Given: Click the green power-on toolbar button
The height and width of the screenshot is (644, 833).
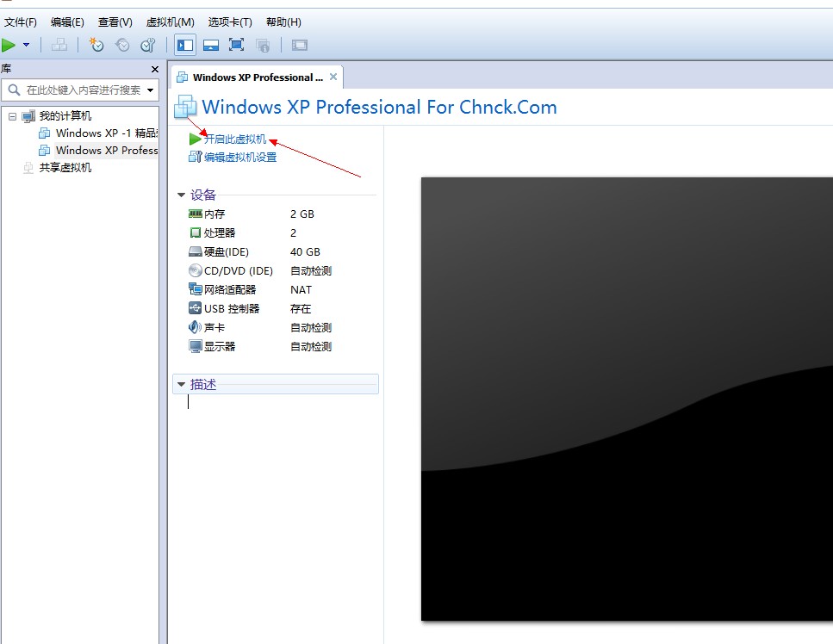Looking at the screenshot, I should tap(9, 45).
